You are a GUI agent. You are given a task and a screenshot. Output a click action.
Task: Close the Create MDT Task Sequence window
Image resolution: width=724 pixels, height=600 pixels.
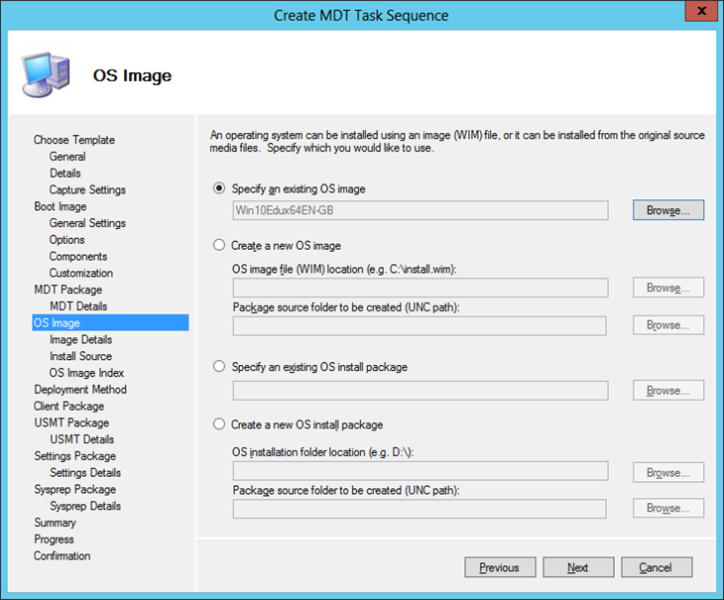pyautogui.click(x=699, y=14)
